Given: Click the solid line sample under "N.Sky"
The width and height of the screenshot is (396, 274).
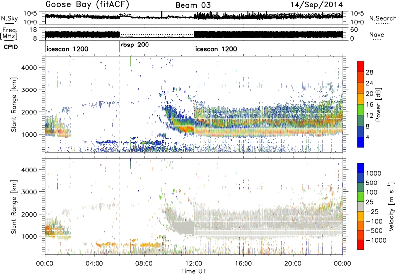Looking at the screenshot, I should click(x=9, y=24).
